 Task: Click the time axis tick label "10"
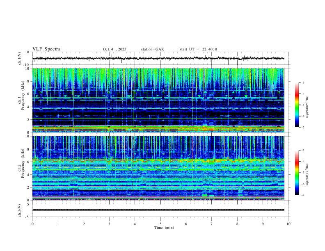[288, 224]
